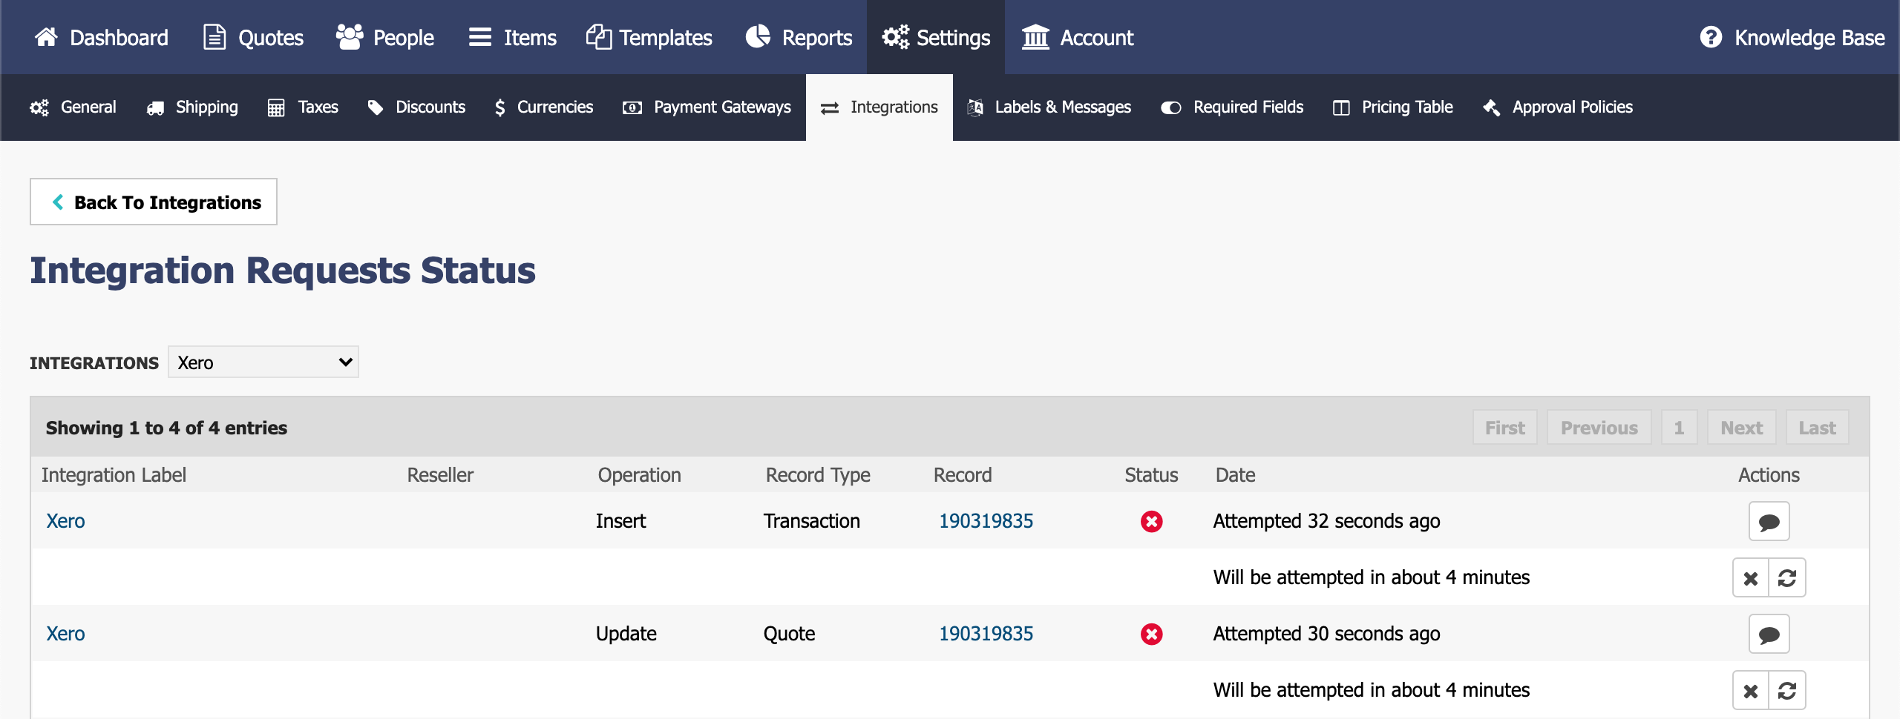Open Quotes from the top navigation

tap(253, 37)
